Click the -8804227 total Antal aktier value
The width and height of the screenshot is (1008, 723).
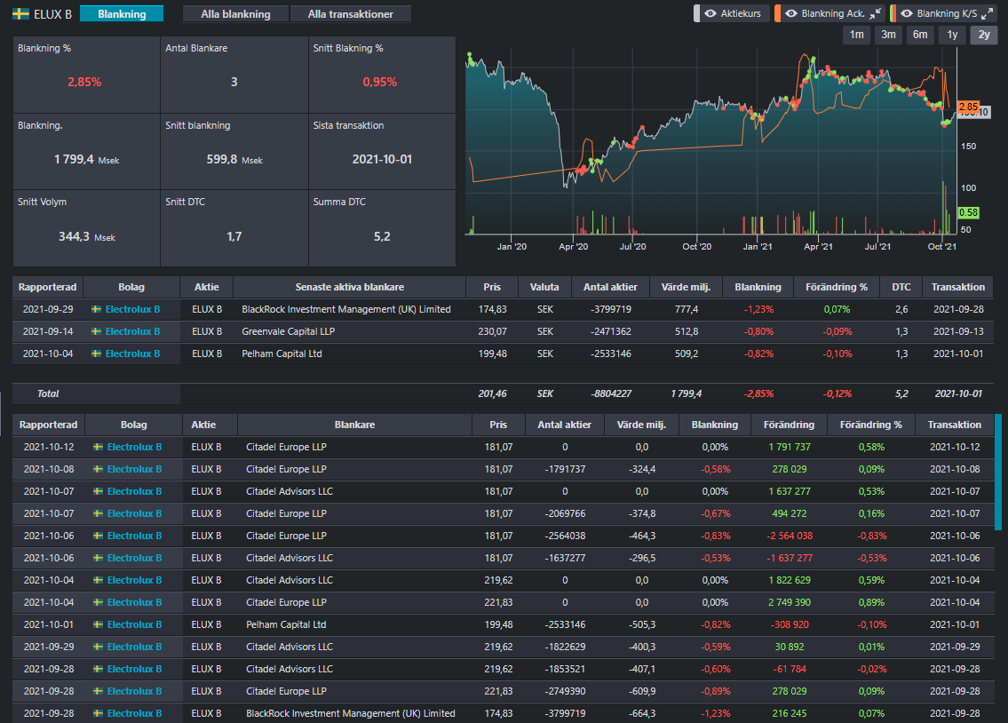tap(610, 394)
